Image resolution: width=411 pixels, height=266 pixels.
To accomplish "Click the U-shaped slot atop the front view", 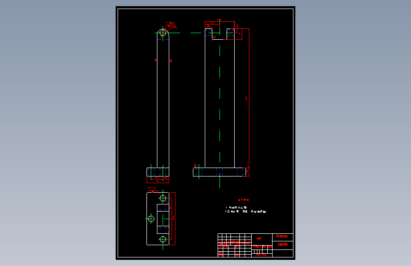I will (x=219, y=34).
